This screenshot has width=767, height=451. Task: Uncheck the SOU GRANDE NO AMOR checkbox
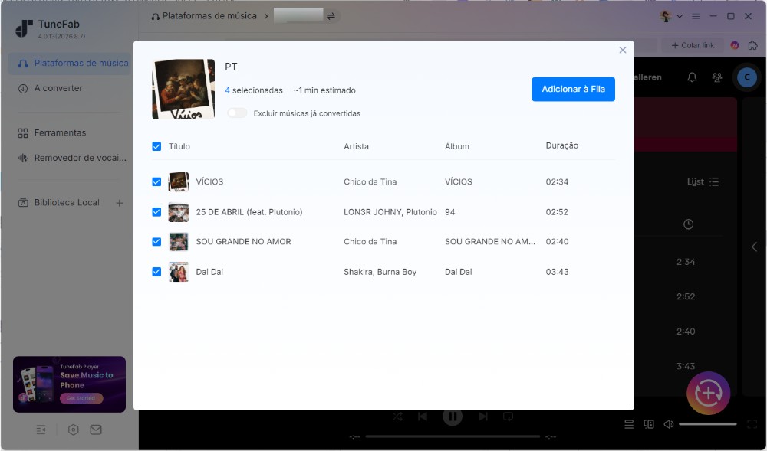156,242
